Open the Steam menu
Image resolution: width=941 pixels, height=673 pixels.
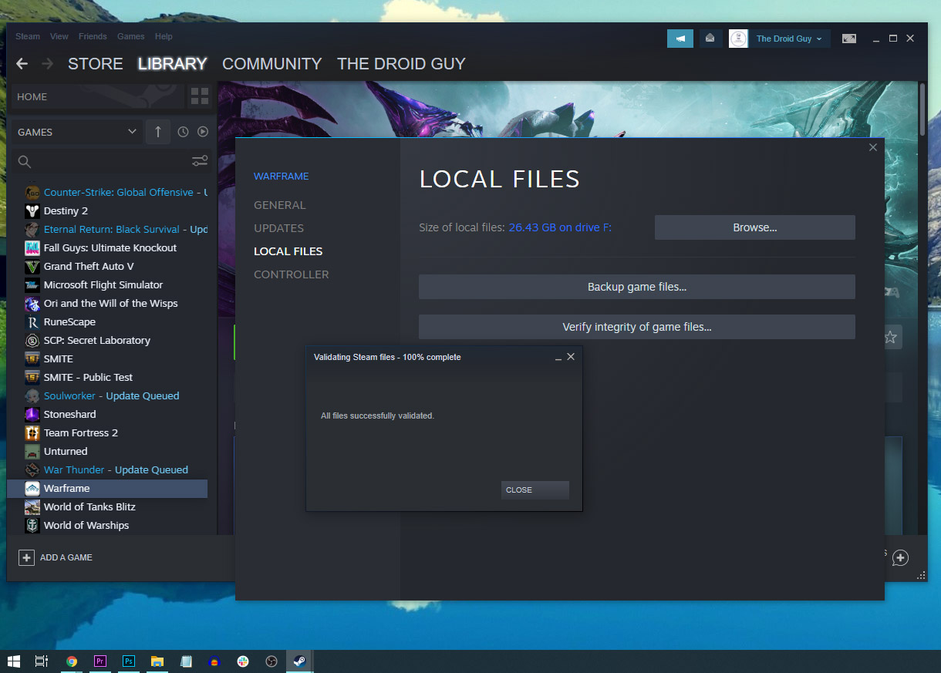28,36
